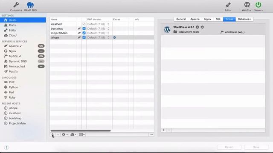Toggle the localhost host checkbox
Screen dimensions: 273x153
(x=84, y=24)
